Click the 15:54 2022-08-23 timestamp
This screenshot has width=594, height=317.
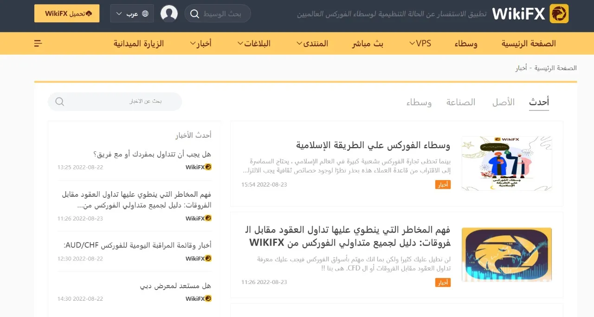264,185
